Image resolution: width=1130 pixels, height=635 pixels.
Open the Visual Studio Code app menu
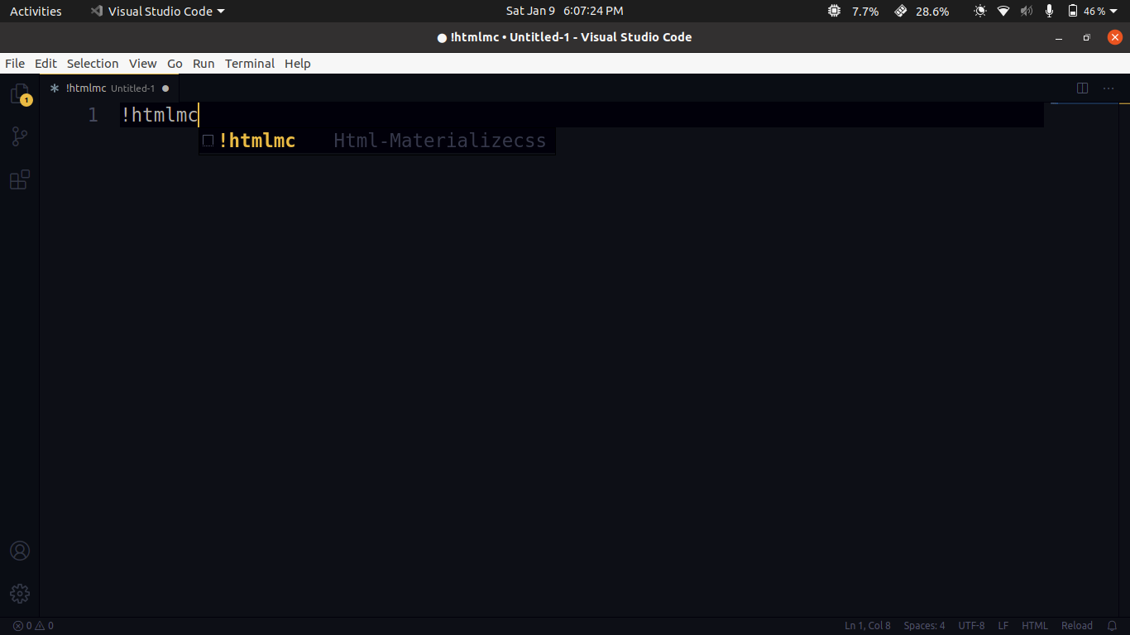coord(157,12)
